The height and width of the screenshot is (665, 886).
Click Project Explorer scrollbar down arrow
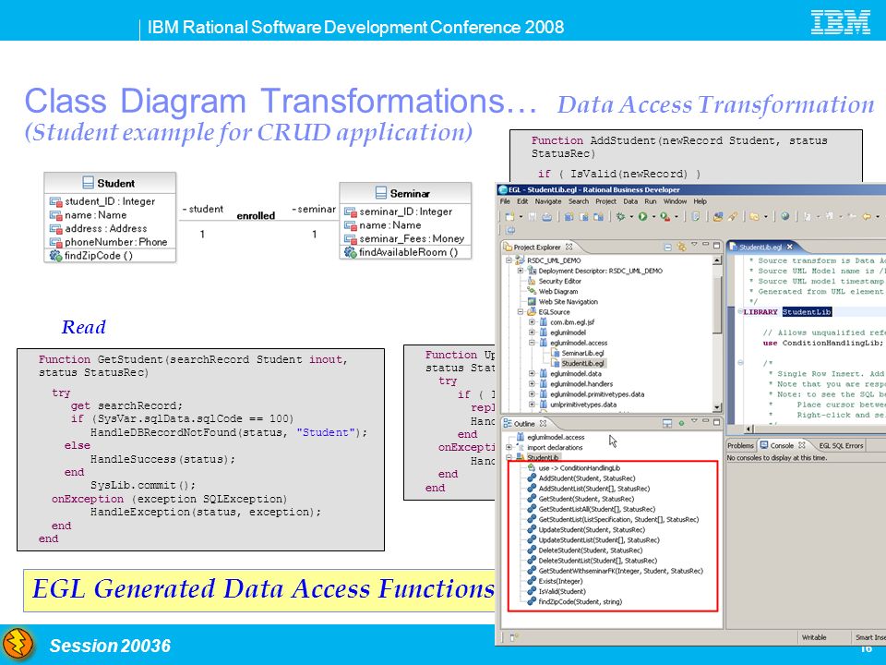[717, 407]
